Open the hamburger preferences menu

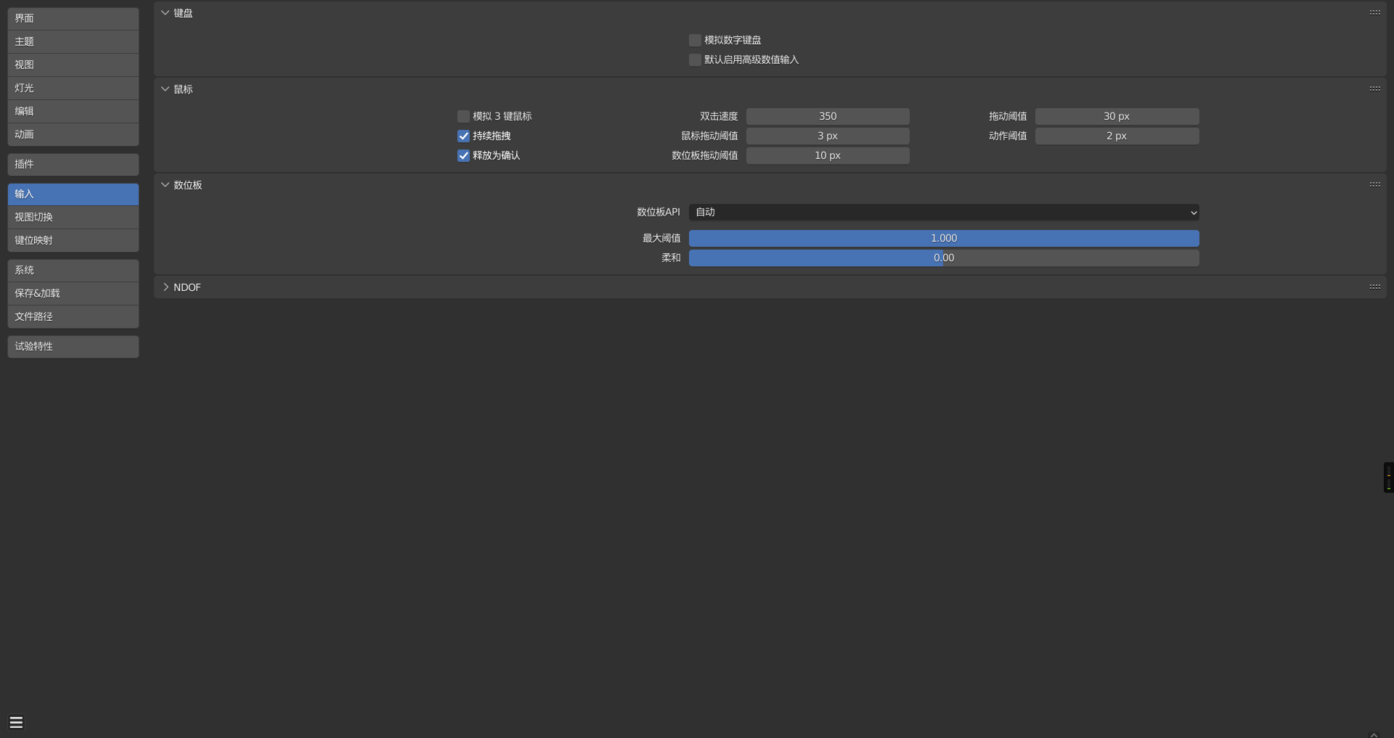click(x=16, y=722)
